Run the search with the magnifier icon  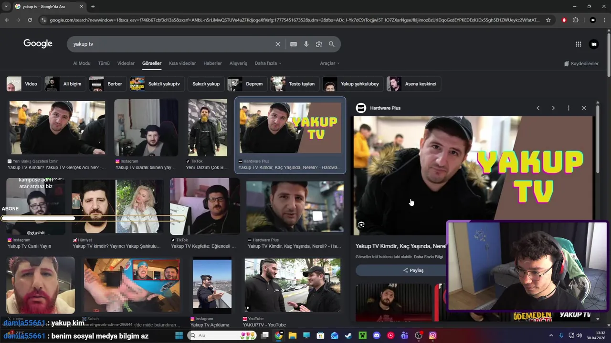pyautogui.click(x=332, y=44)
